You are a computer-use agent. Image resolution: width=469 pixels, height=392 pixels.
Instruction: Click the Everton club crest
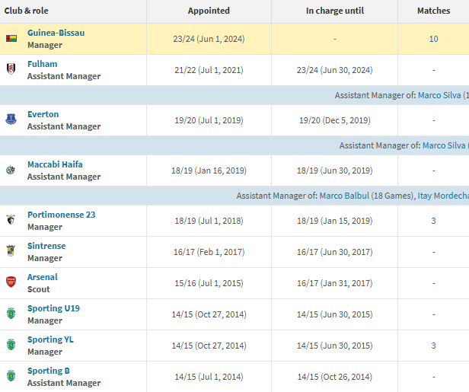pos(11,120)
